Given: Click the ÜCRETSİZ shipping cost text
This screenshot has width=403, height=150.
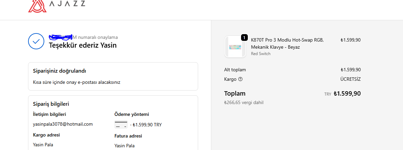Looking at the screenshot, I should (x=350, y=79).
